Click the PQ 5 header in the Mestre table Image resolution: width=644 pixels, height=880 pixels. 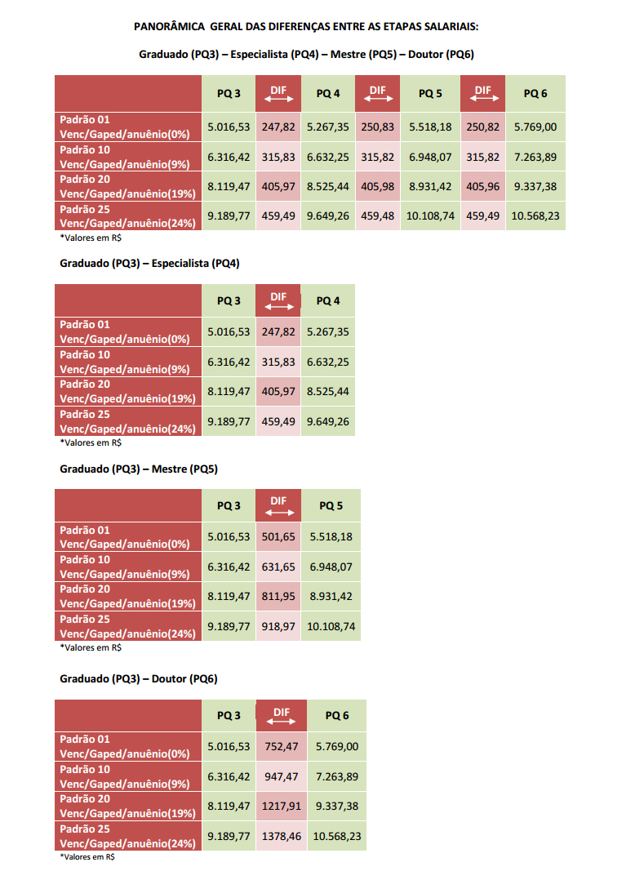(x=331, y=506)
